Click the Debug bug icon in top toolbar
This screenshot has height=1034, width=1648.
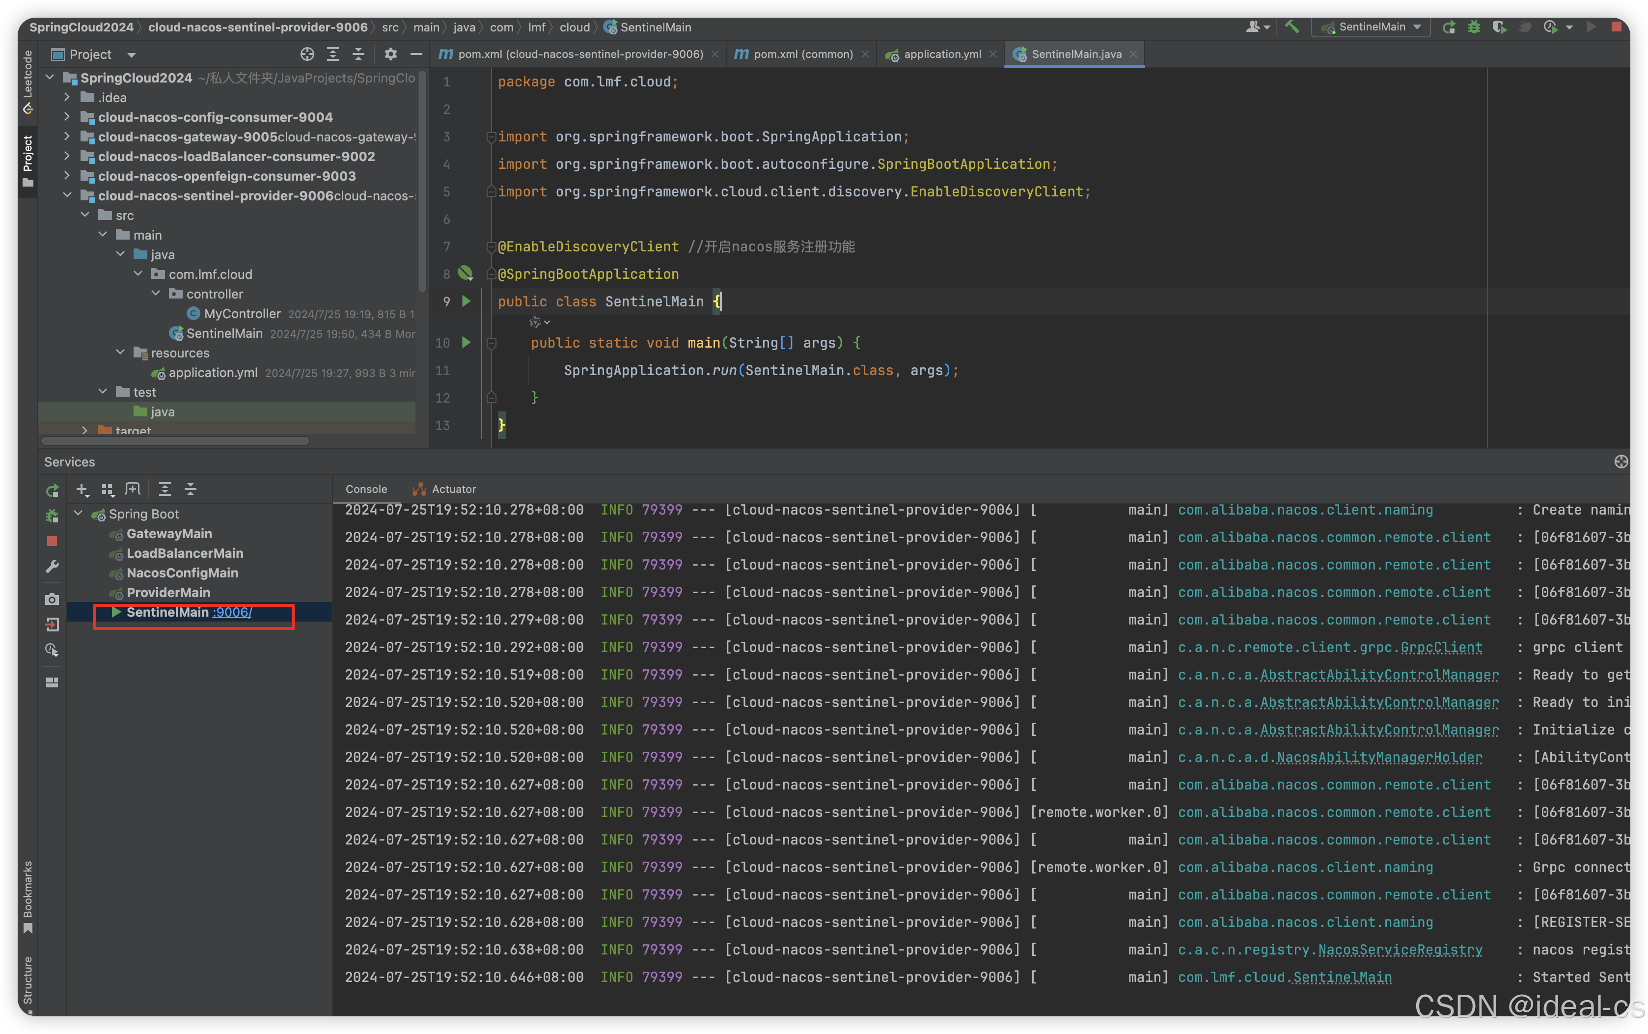tap(1474, 27)
